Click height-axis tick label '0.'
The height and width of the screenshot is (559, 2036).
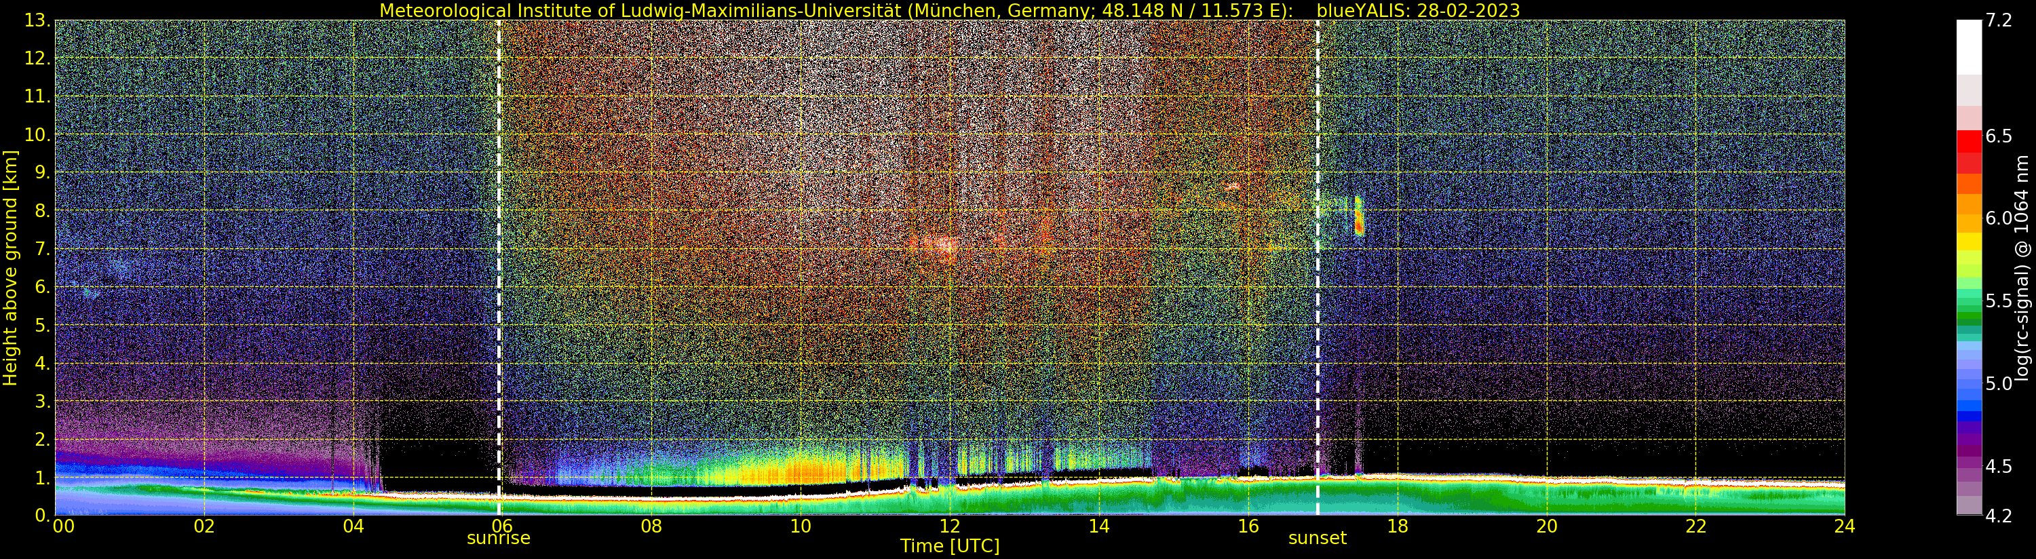coord(43,516)
